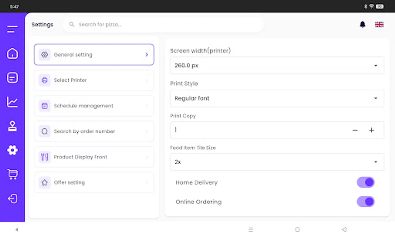The height and width of the screenshot is (237, 395).
Task: Increase Print Copy with plus button
Action: pos(371,130)
